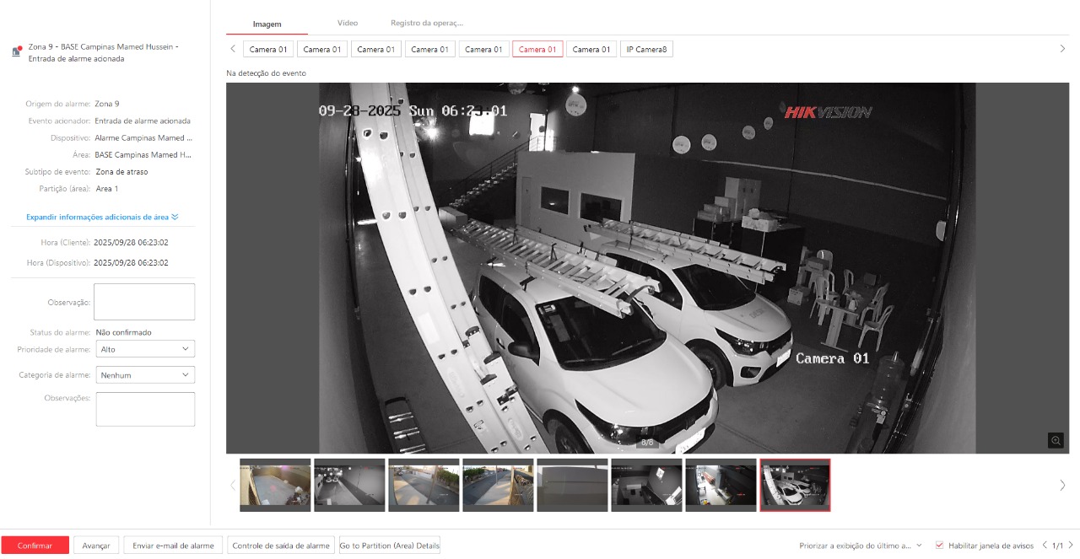Image resolution: width=1080 pixels, height=559 pixels.
Task: Select the first thumbnail in the strip
Action: [275, 485]
